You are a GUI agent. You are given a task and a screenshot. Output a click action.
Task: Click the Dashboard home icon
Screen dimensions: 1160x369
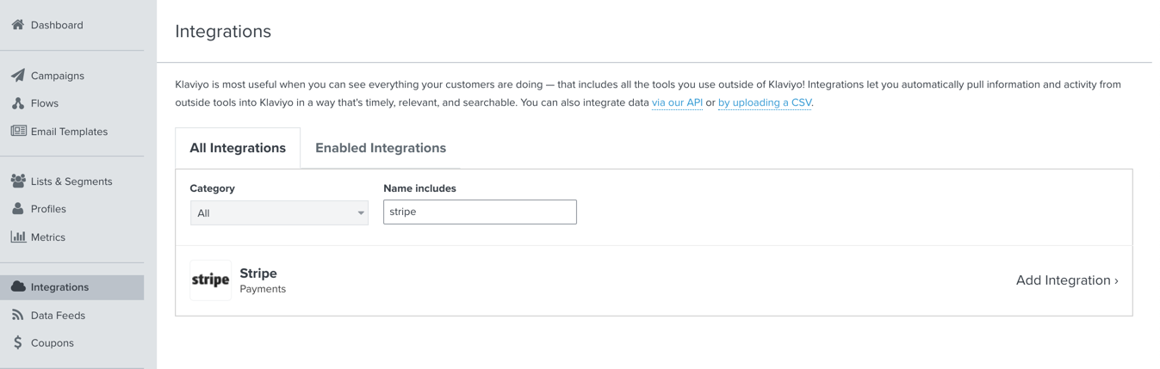click(x=17, y=25)
